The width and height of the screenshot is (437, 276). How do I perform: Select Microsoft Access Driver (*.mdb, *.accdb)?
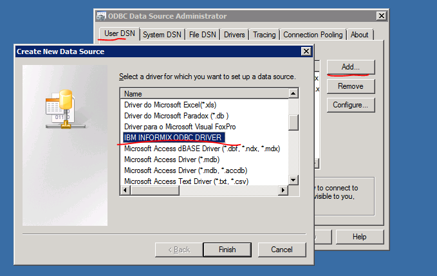pos(185,170)
